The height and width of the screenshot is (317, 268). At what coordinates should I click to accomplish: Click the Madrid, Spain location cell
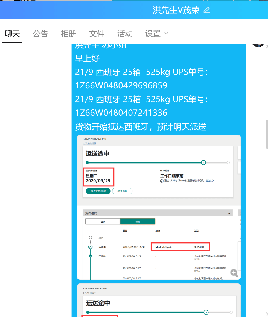click(x=164, y=247)
